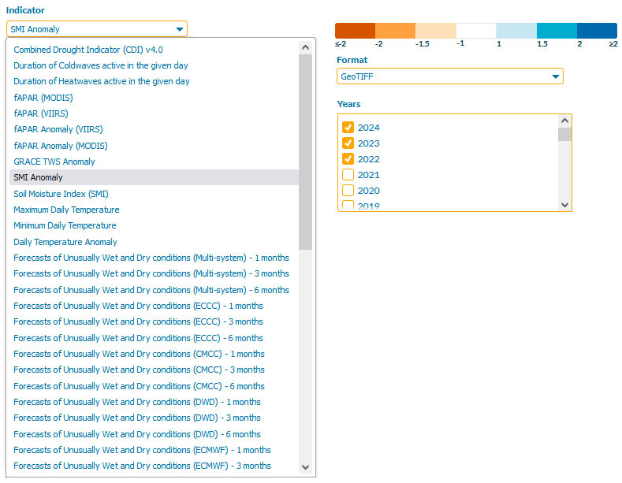Click the indicator list scroll up arrow
The image size is (622, 483).
[x=305, y=47]
